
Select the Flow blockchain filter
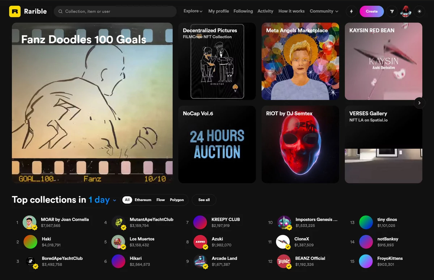pyautogui.click(x=161, y=200)
